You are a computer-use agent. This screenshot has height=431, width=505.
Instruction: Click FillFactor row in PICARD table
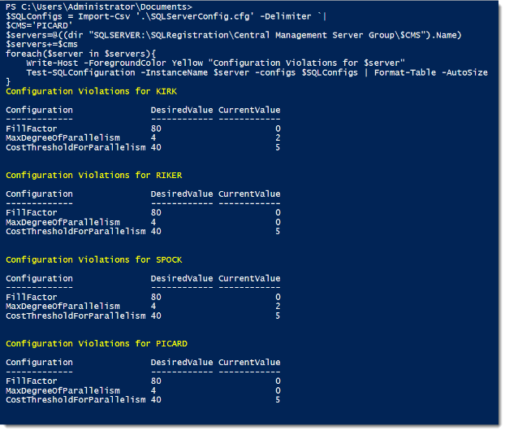[143, 381]
